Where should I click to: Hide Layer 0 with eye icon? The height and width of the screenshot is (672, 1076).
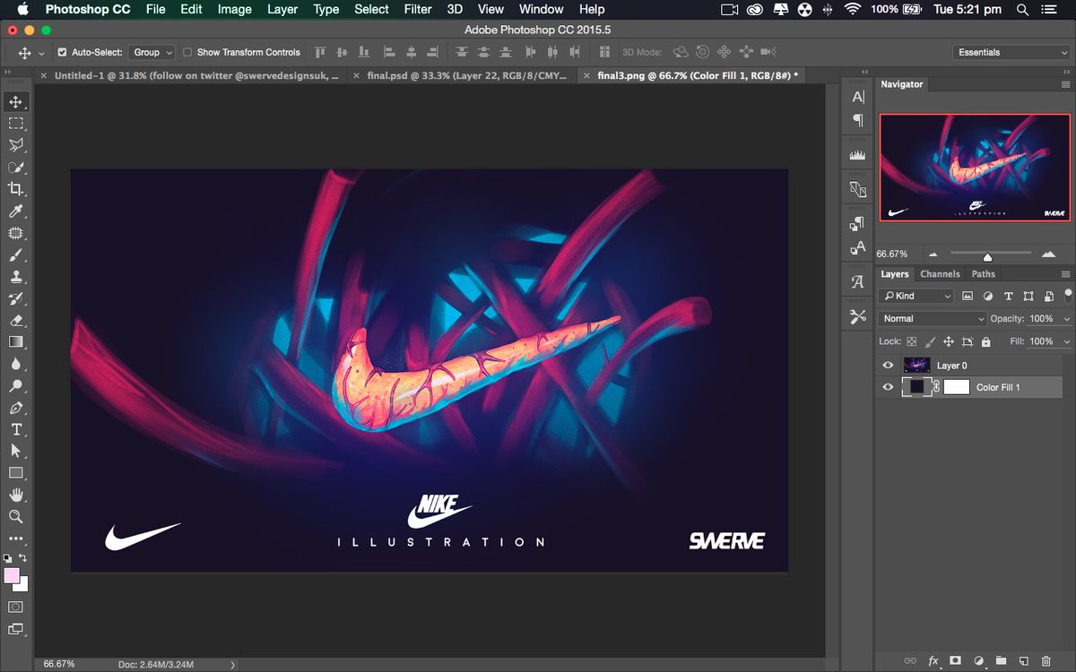[x=888, y=366]
